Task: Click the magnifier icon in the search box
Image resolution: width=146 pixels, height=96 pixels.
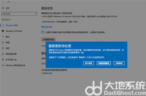Action: click(35, 14)
